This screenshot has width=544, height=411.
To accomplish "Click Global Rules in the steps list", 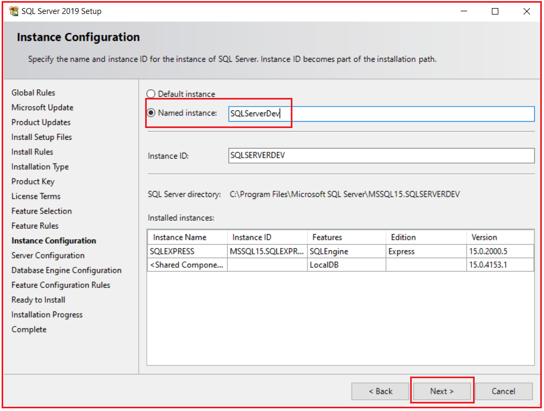I will pyautogui.click(x=33, y=93).
